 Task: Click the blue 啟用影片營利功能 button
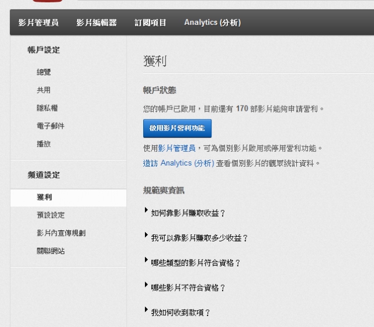[x=177, y=128]
